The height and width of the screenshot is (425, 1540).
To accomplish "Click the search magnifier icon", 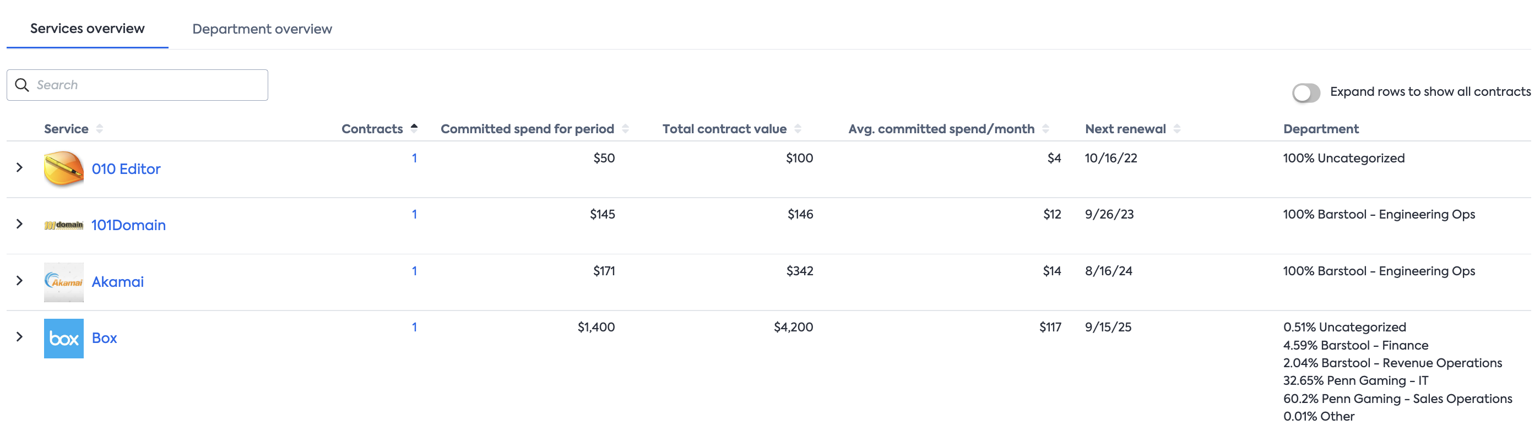I will coord(22,85).
